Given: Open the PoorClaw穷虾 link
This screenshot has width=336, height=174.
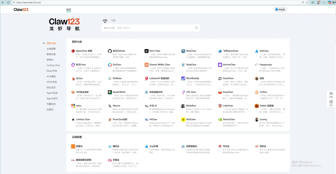Looking at the screenshot, I should (120, 119).
